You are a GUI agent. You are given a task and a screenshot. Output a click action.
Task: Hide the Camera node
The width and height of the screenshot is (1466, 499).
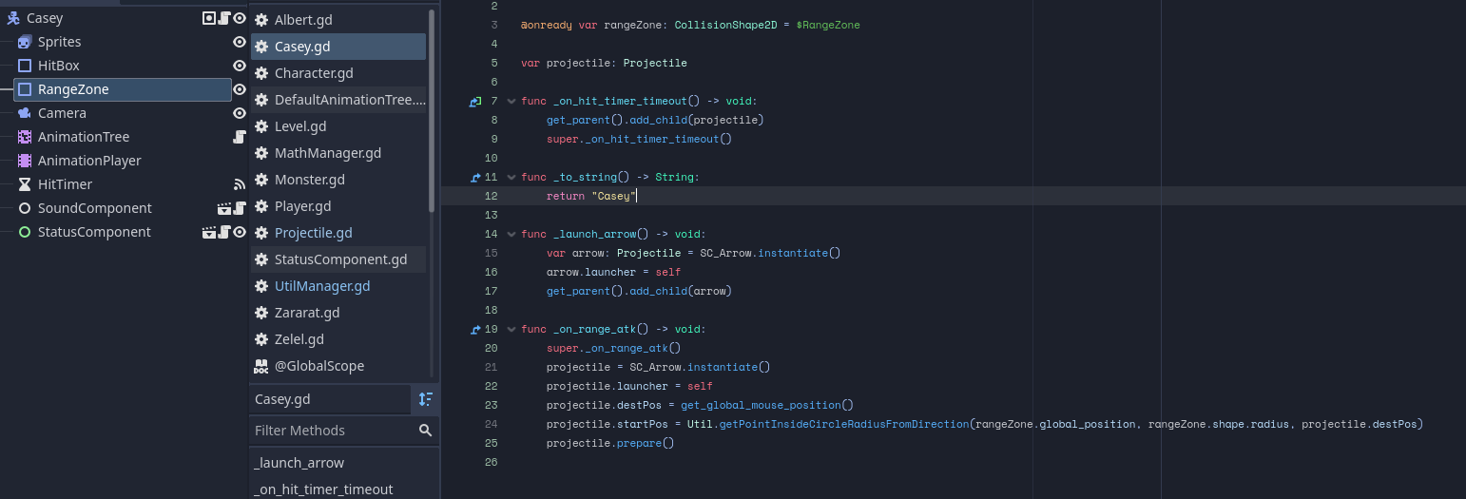click(240, 113)
